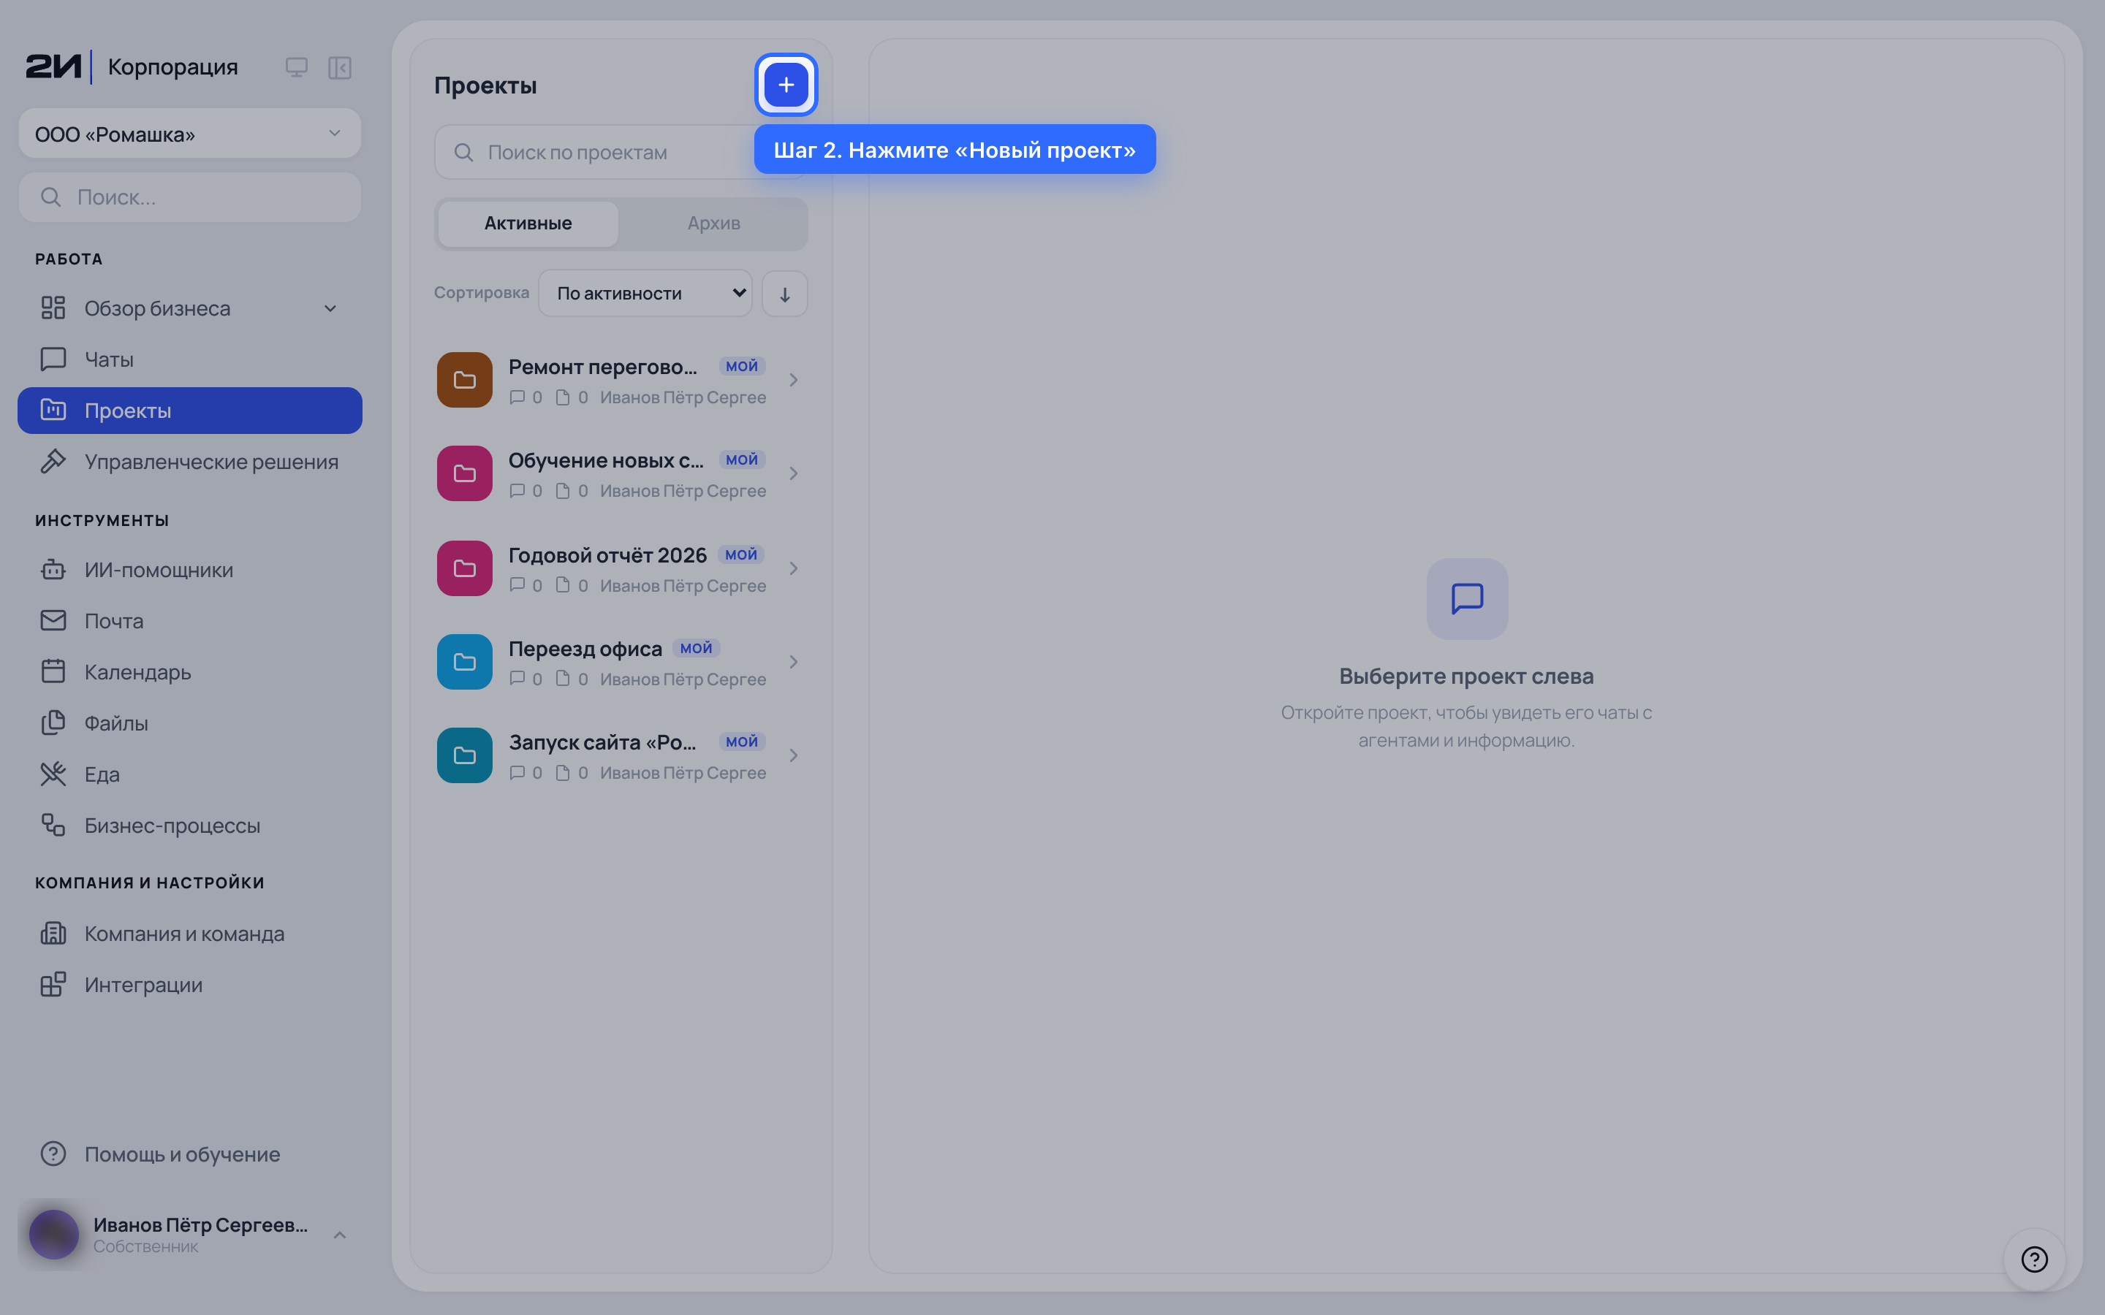This screenshot has width=2105, height=1315.
Task: Open the Годовой отчёт 2026 project
Action: [621, 569]
